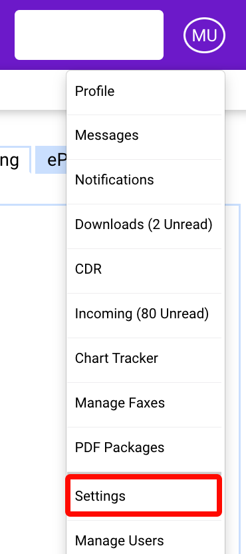
Task: Select Manage Users menu entry
Action: [x=144, y=540]
